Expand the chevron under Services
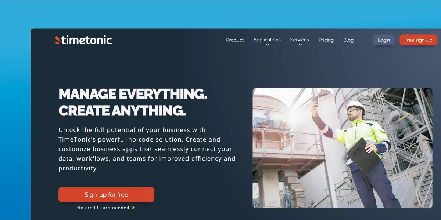This screenshot has height=220, width=441. coord(300,45)
